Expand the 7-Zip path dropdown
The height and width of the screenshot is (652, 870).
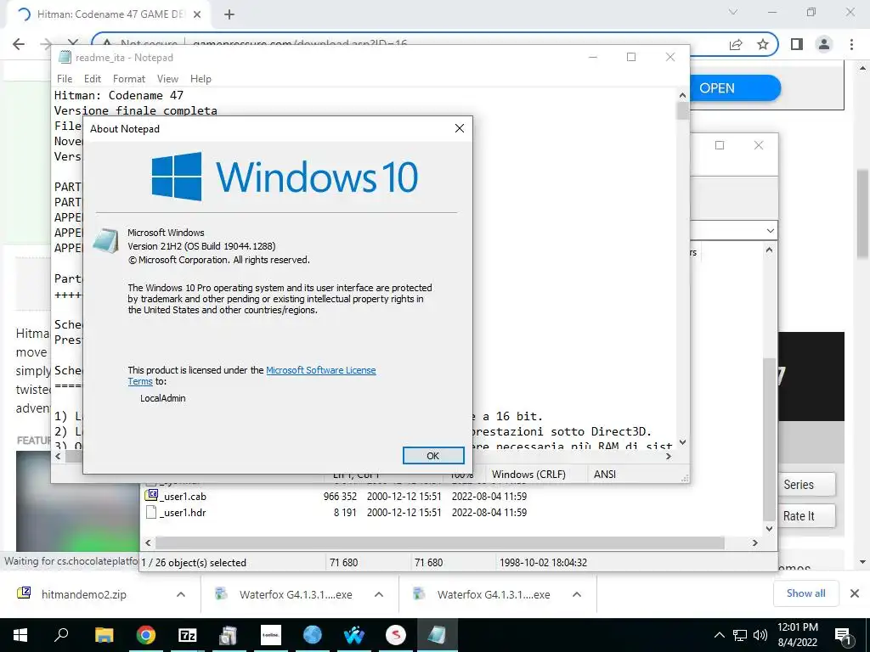[x=770, y=231]
